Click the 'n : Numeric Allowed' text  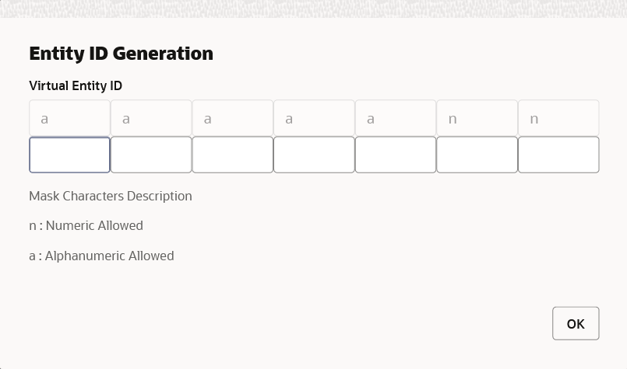(86, 225)
